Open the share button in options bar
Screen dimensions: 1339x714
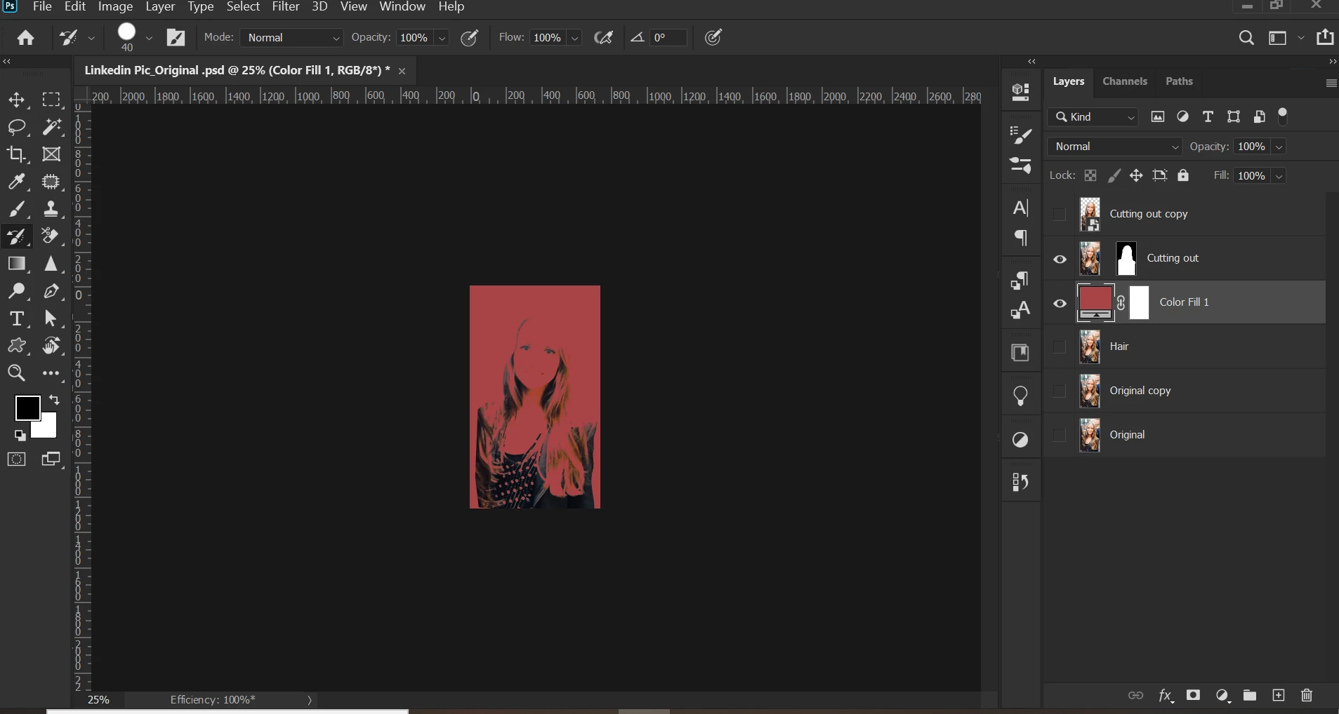click(x=1326, y=38)
